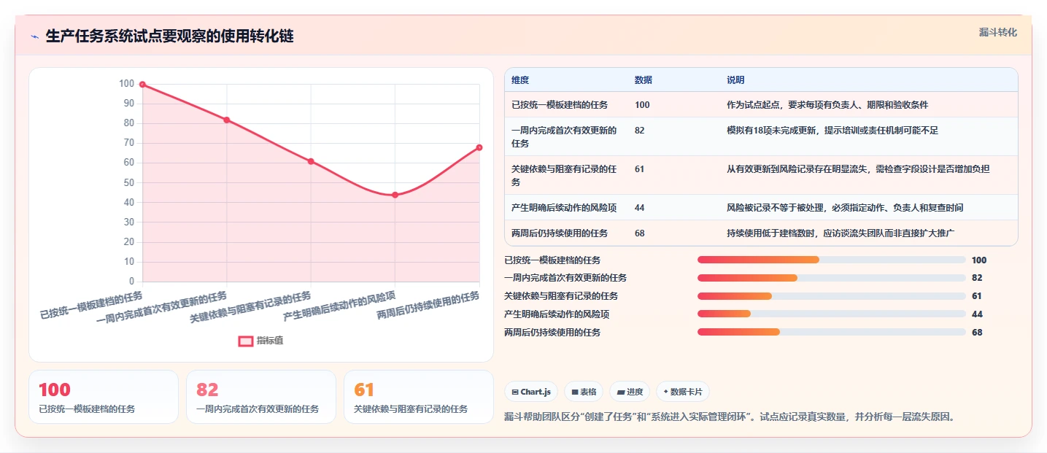The image size is (1047, 453).
Task: Click the stat card showing 82
Action: pyautogui.click(x=261, y=397)
